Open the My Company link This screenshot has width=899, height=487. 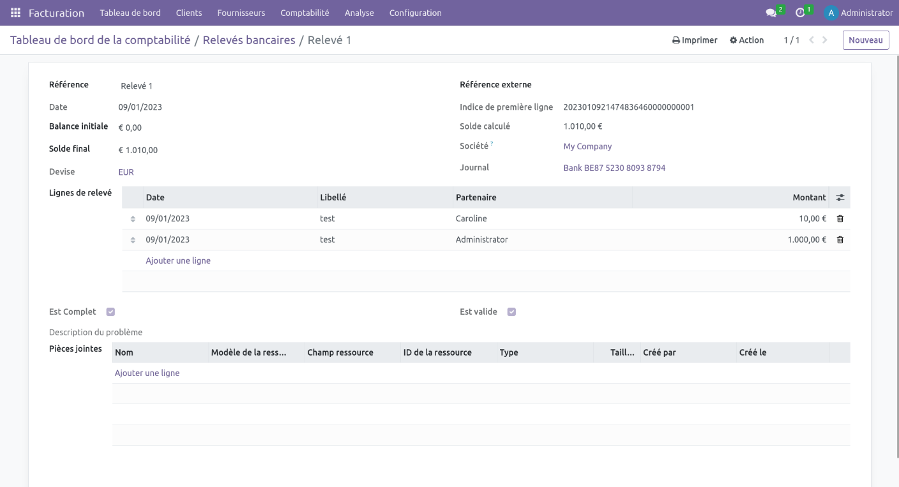587,147
